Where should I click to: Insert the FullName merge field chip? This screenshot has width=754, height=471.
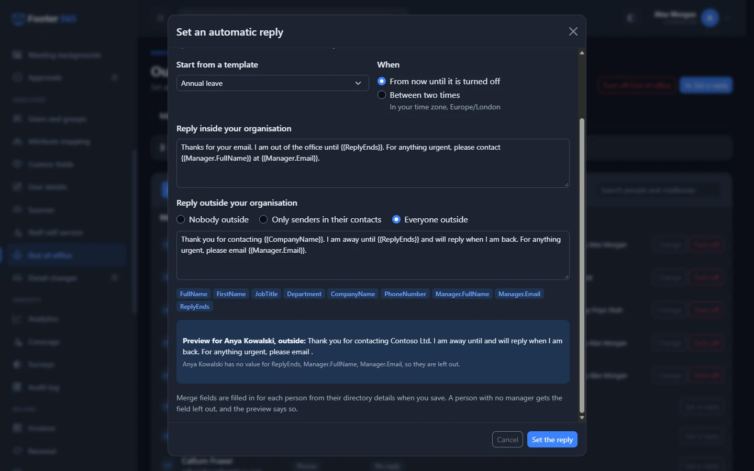click(x=194, y=294)
